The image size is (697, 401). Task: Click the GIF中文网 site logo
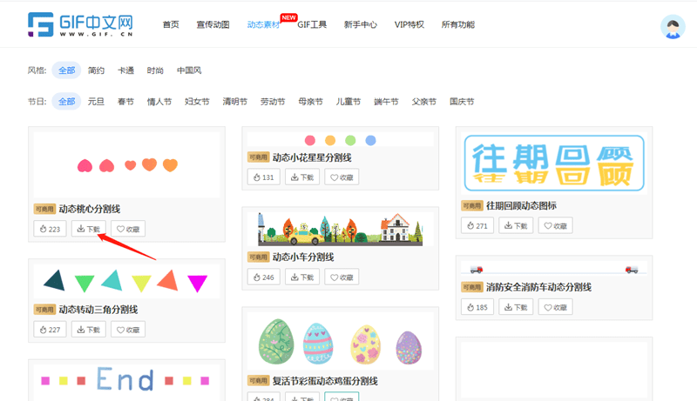pos(80,24)
